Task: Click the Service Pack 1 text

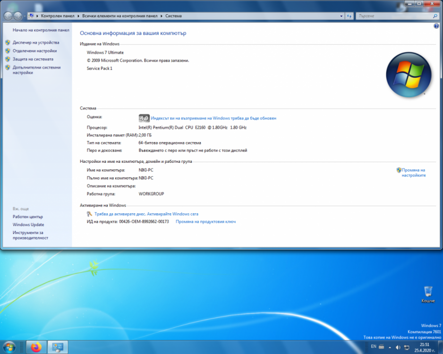Action: 100,68
